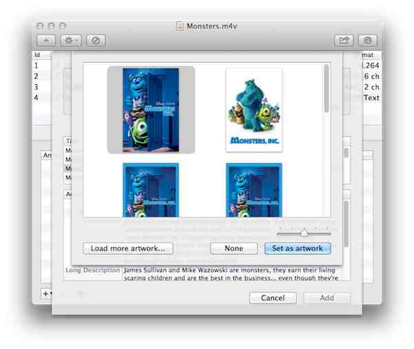Click the Text format cell
The width and height of the screenshot is (414, 349).
pyautogui.click(x=372, y=97)
